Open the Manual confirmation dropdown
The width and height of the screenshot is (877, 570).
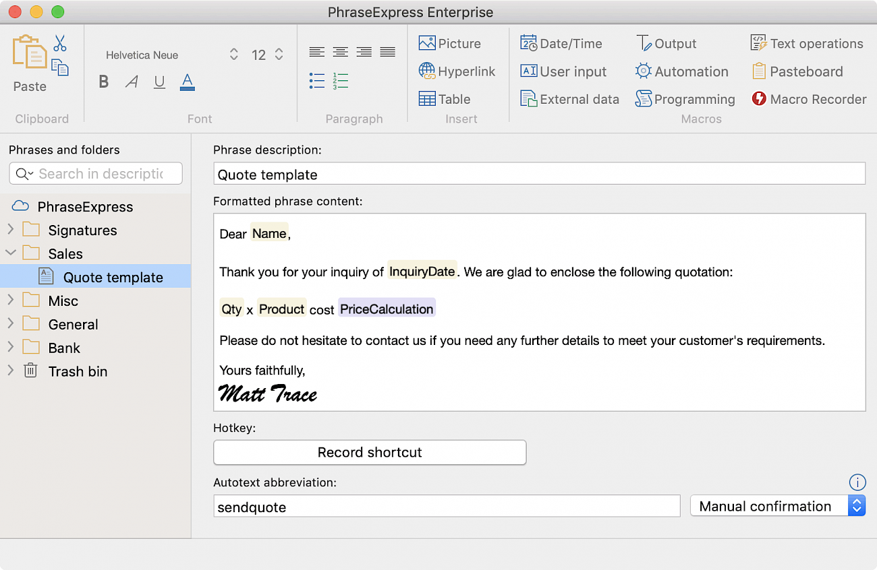778,506
